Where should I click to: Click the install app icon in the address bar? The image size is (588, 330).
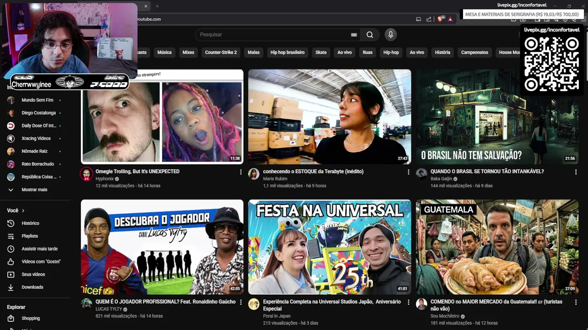point(418,19)
